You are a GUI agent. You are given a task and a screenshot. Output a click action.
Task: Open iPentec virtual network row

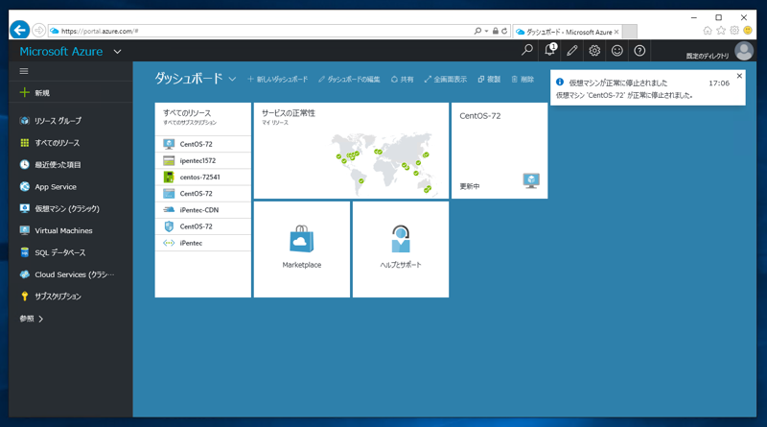(x=203, y=243)
